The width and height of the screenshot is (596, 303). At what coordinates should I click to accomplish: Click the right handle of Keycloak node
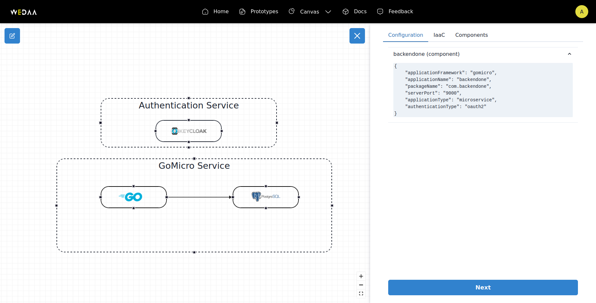point(222,131)
